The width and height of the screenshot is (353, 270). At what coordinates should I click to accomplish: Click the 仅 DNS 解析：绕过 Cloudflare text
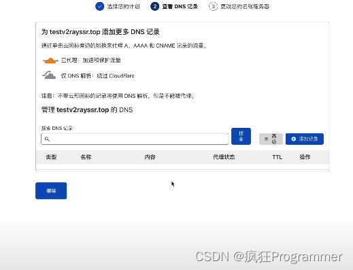(97, 75)
